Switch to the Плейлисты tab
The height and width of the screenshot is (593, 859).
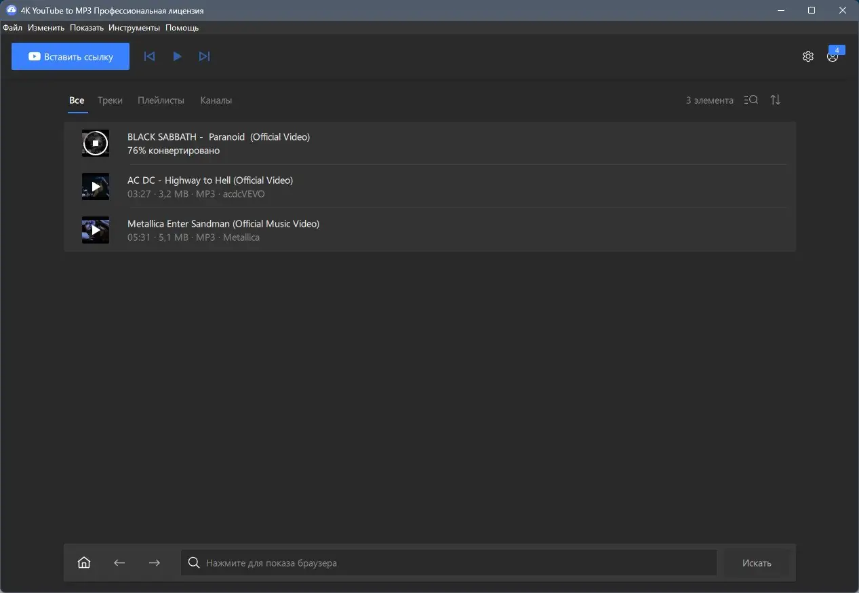pyautogui.click(x=161, y=100)
